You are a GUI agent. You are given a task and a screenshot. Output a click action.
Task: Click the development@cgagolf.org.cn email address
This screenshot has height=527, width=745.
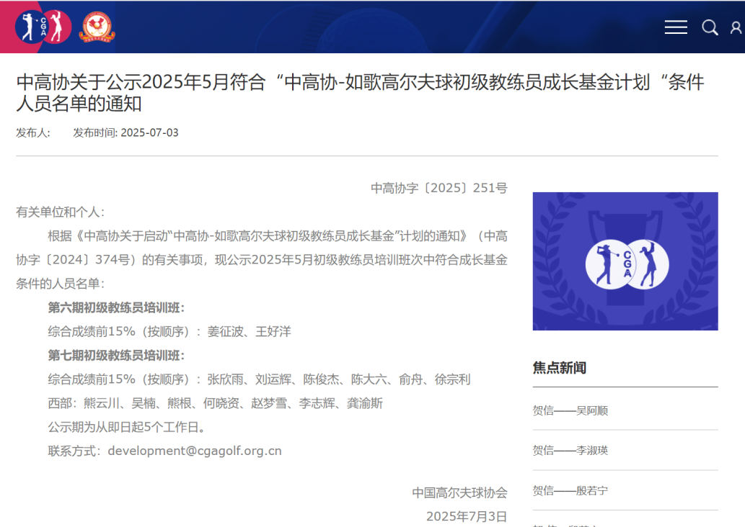195,451
